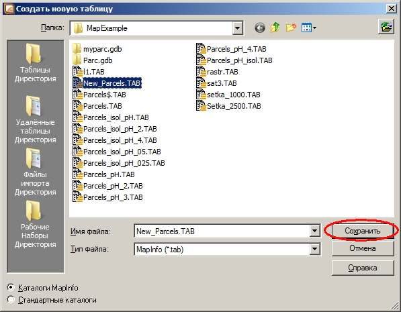Click the Отмена button
401x312 pixels.
click(363, 248)
